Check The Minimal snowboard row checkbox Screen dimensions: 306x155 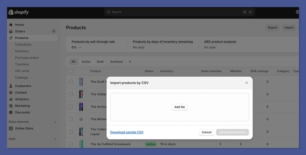click(x=71, y=119)
